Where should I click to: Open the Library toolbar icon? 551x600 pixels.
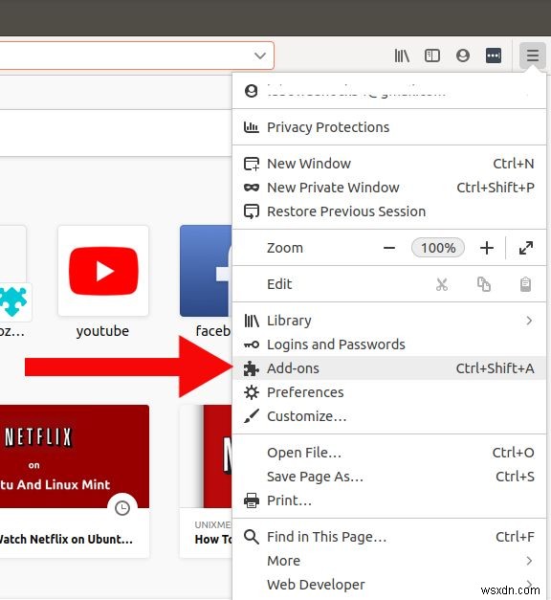point(402,56)
